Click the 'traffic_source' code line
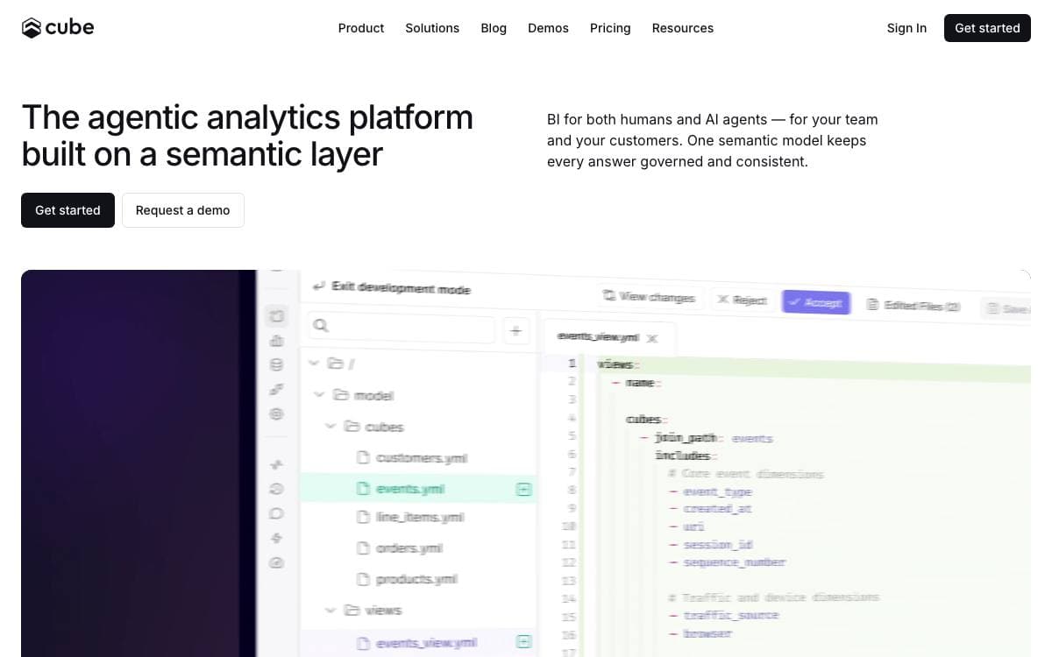The image size is (1052, 657). click(x=724, y=615)
